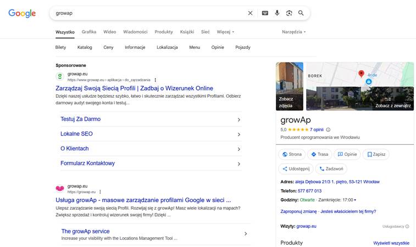The image size is (416, 247).
Task: Apply the Ceny filter chip
Action: [x=108, y=47]
